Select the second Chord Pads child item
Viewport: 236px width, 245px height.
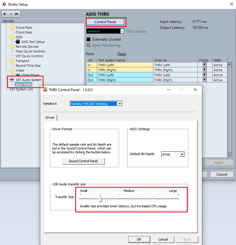click(x=24, y=32)
